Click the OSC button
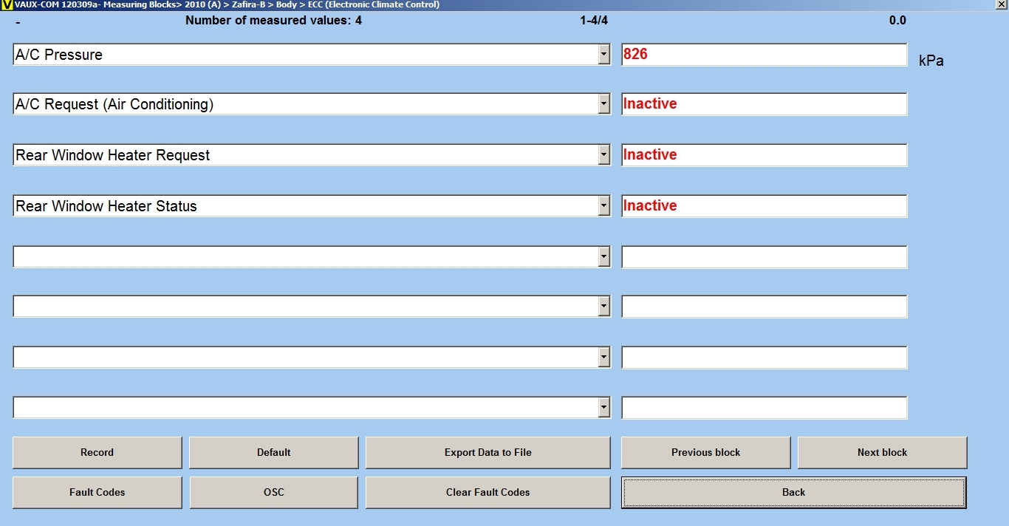The image size is (1009, 526). pos(273,492)
